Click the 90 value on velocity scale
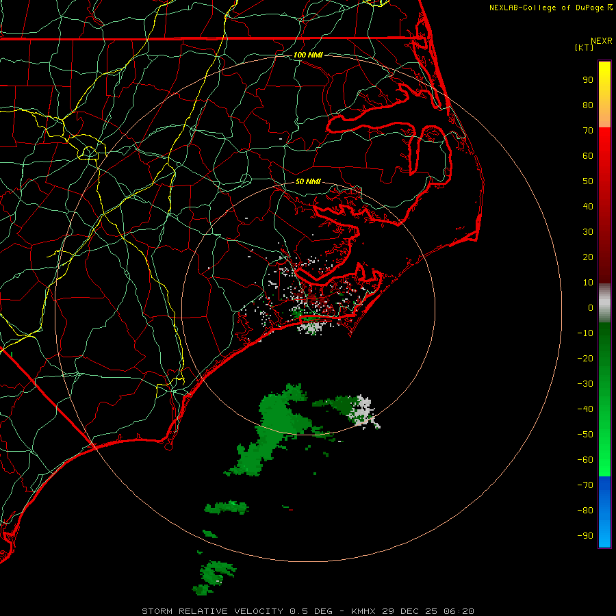The width and height of the screenshot is (616, 616). pos(588,80)
